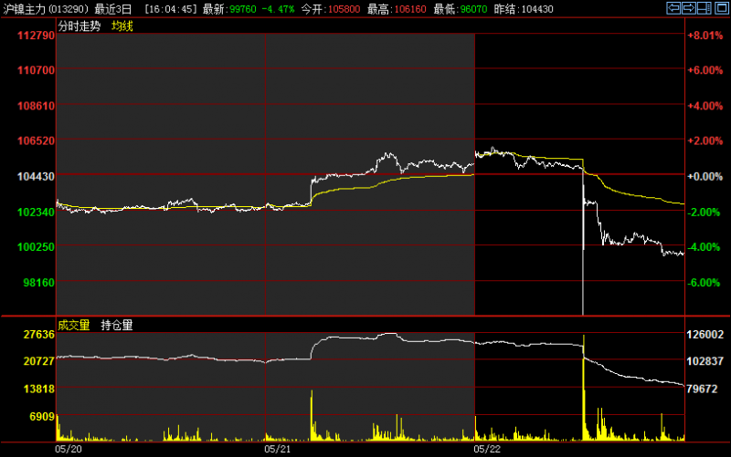Click the 最低 96070 low value
731x457 pixels.
tap(448, 8)
